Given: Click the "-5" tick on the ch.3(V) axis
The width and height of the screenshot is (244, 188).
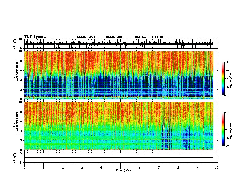Looking at the screenshot, I should click(x=21, y=163).
